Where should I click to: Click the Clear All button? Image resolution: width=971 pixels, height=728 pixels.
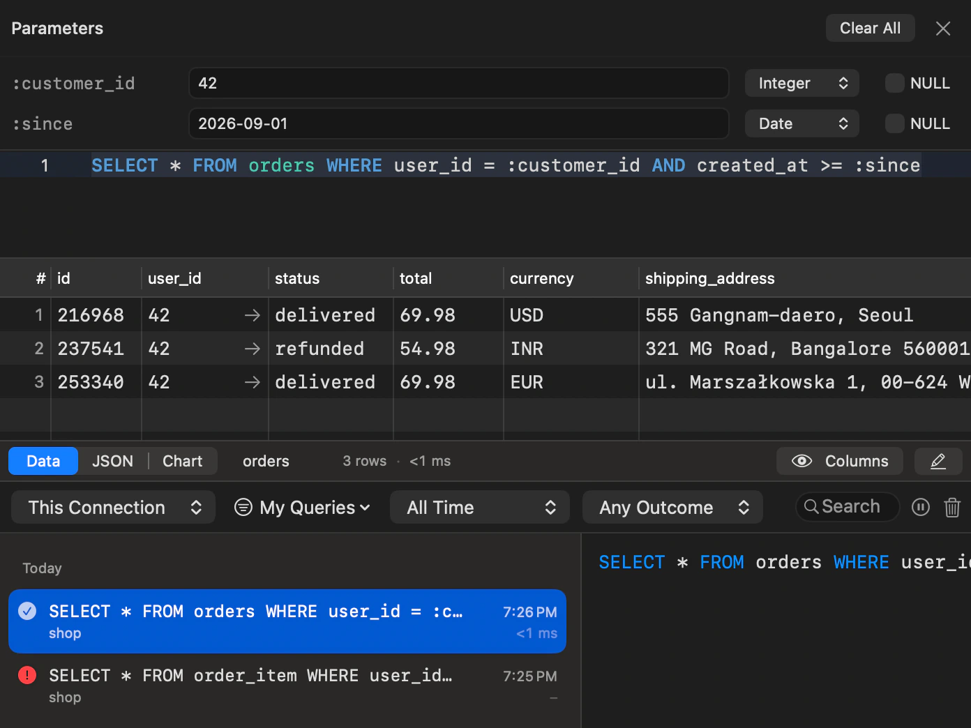pyautogui.click(x=871, y=28)
